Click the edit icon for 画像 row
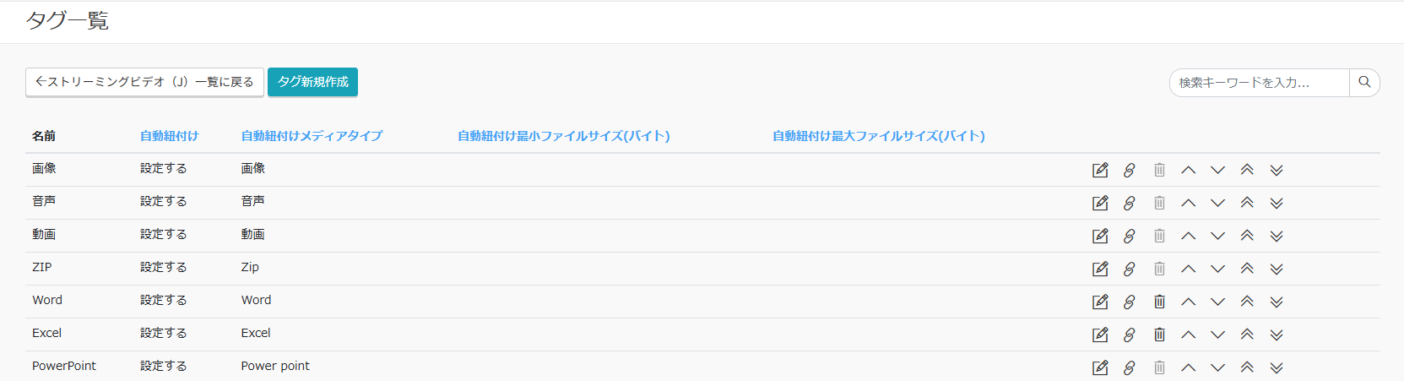 (x=1100, y=171)
